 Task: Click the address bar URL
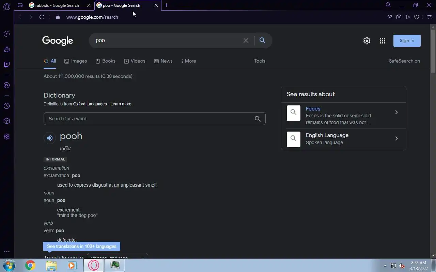(92, 17)
